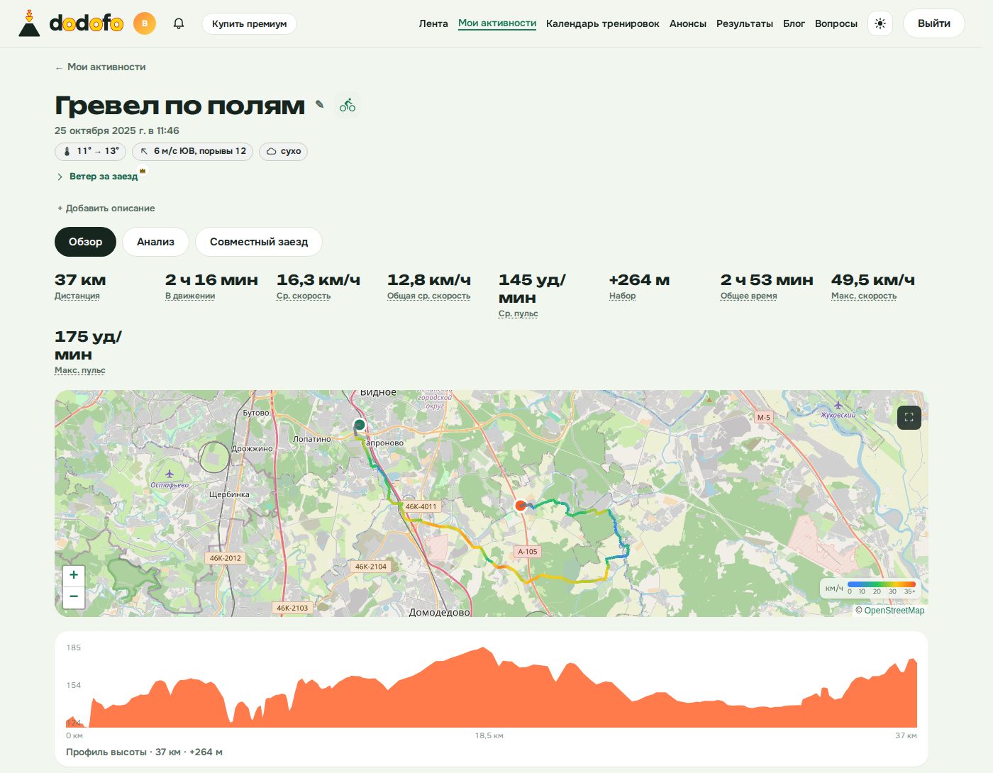Open the orange user avatar "B"
Viewport: 993px width, 773px height.
pos(145,23)
